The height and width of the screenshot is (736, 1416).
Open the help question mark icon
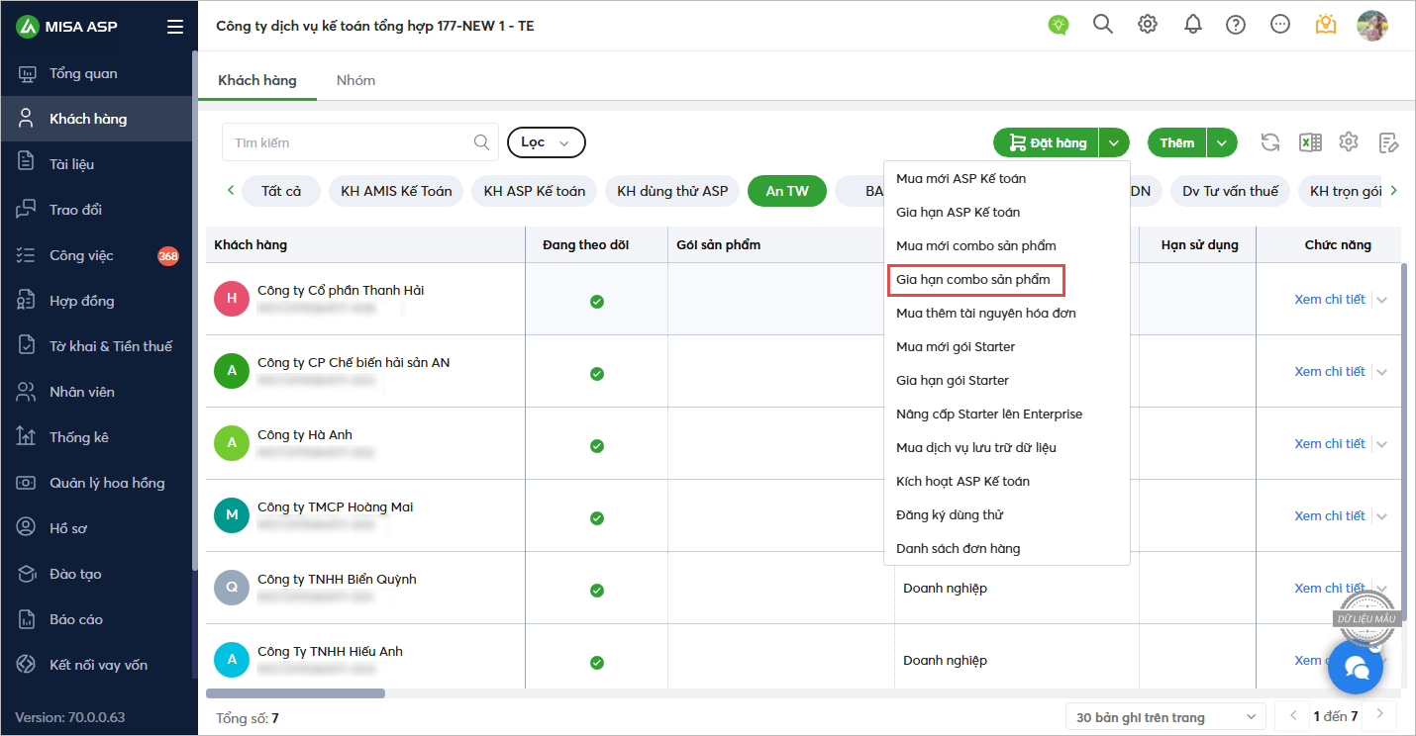click(x=1236, y=25)
